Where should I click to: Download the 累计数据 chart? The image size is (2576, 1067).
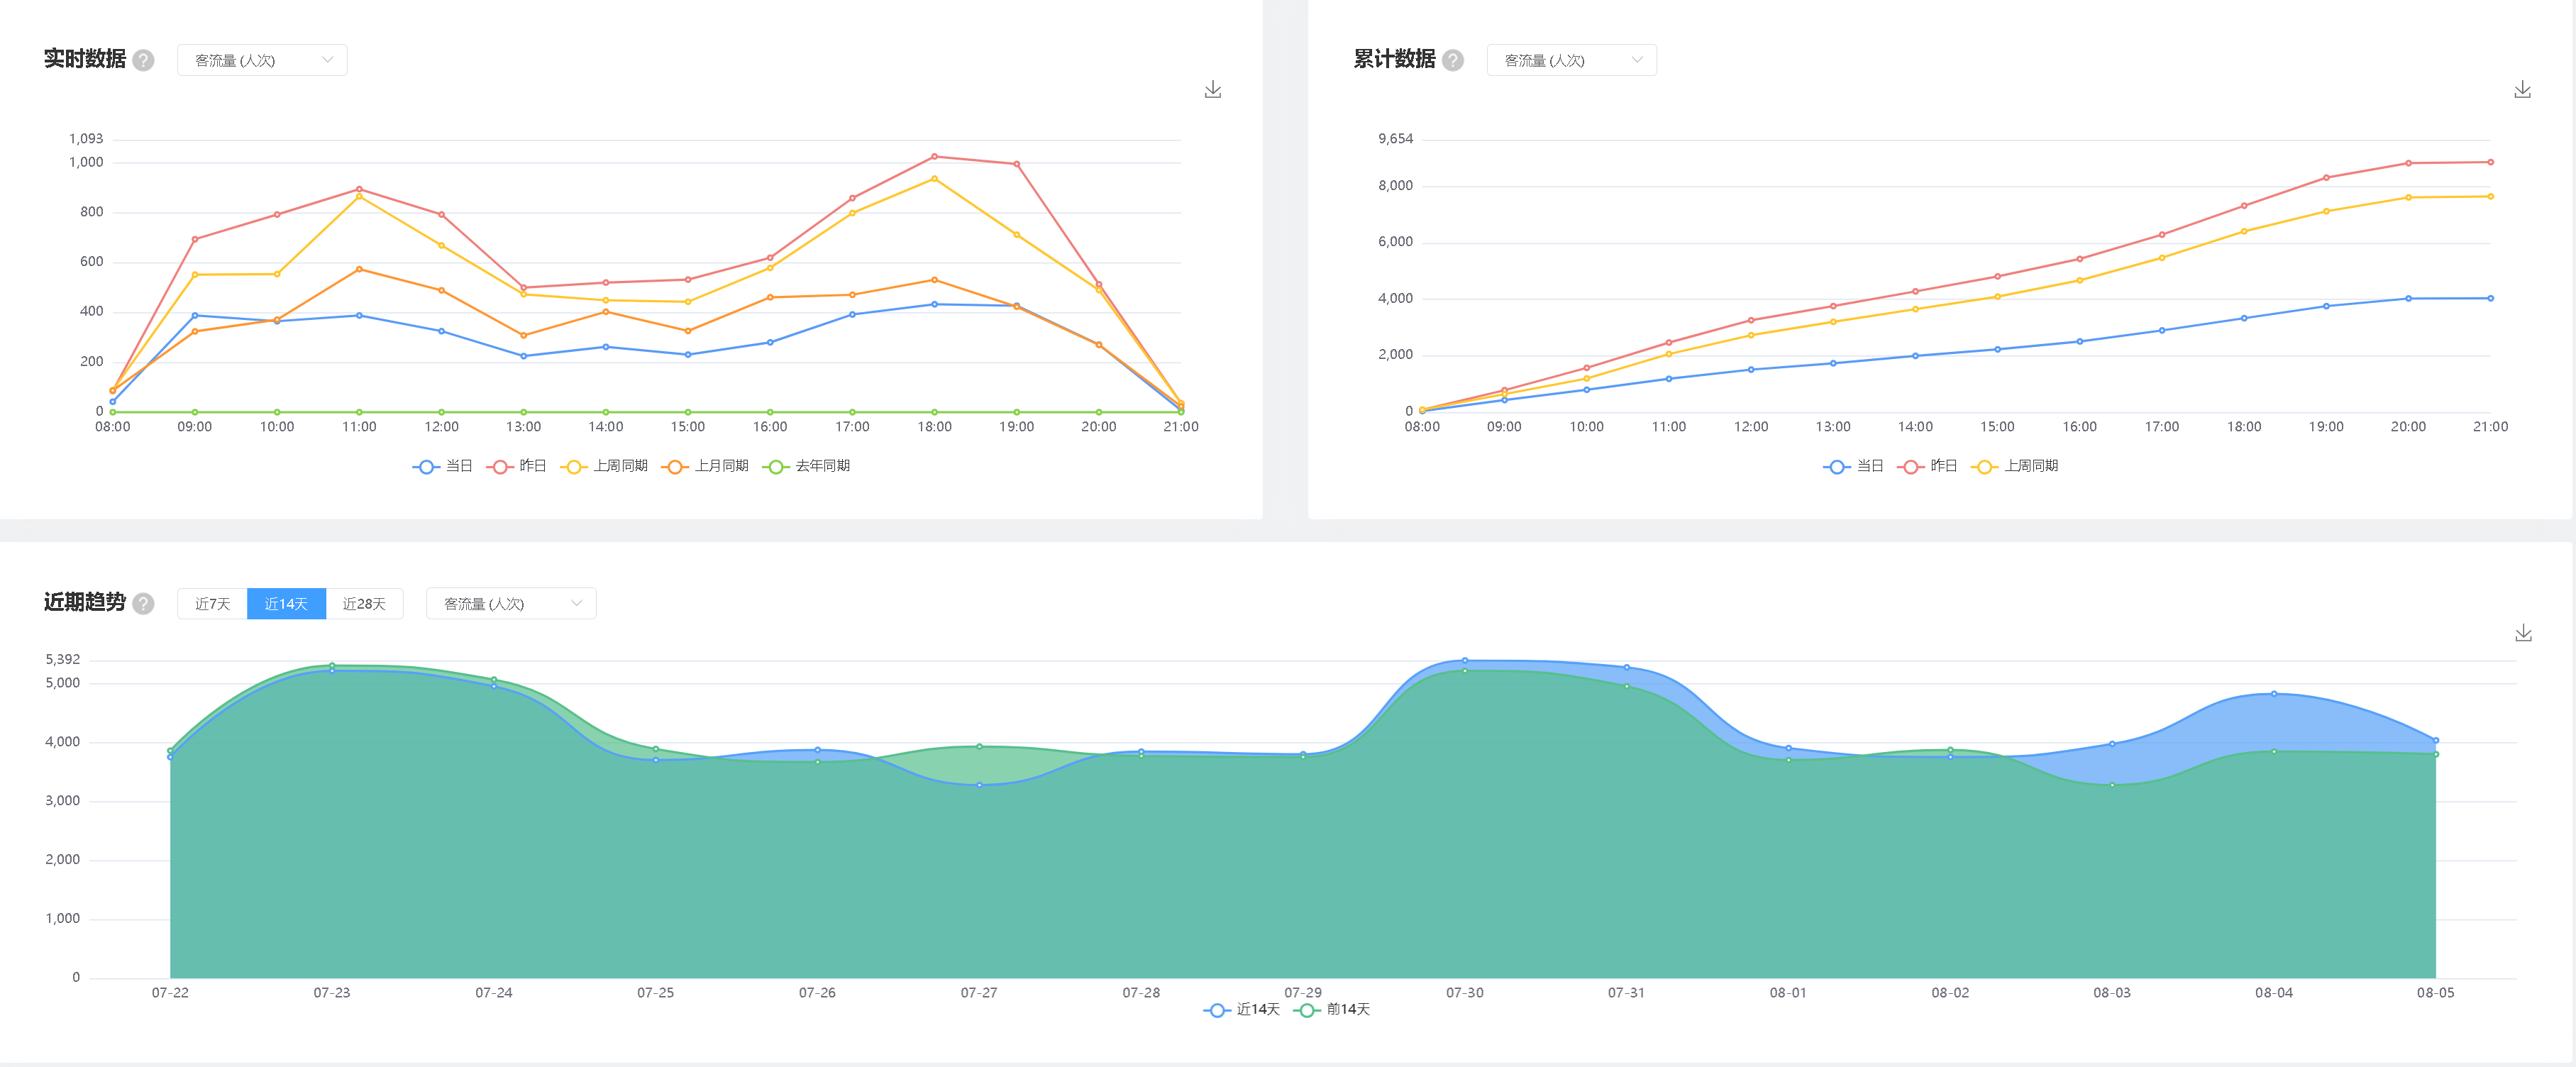click(2522, 90)
